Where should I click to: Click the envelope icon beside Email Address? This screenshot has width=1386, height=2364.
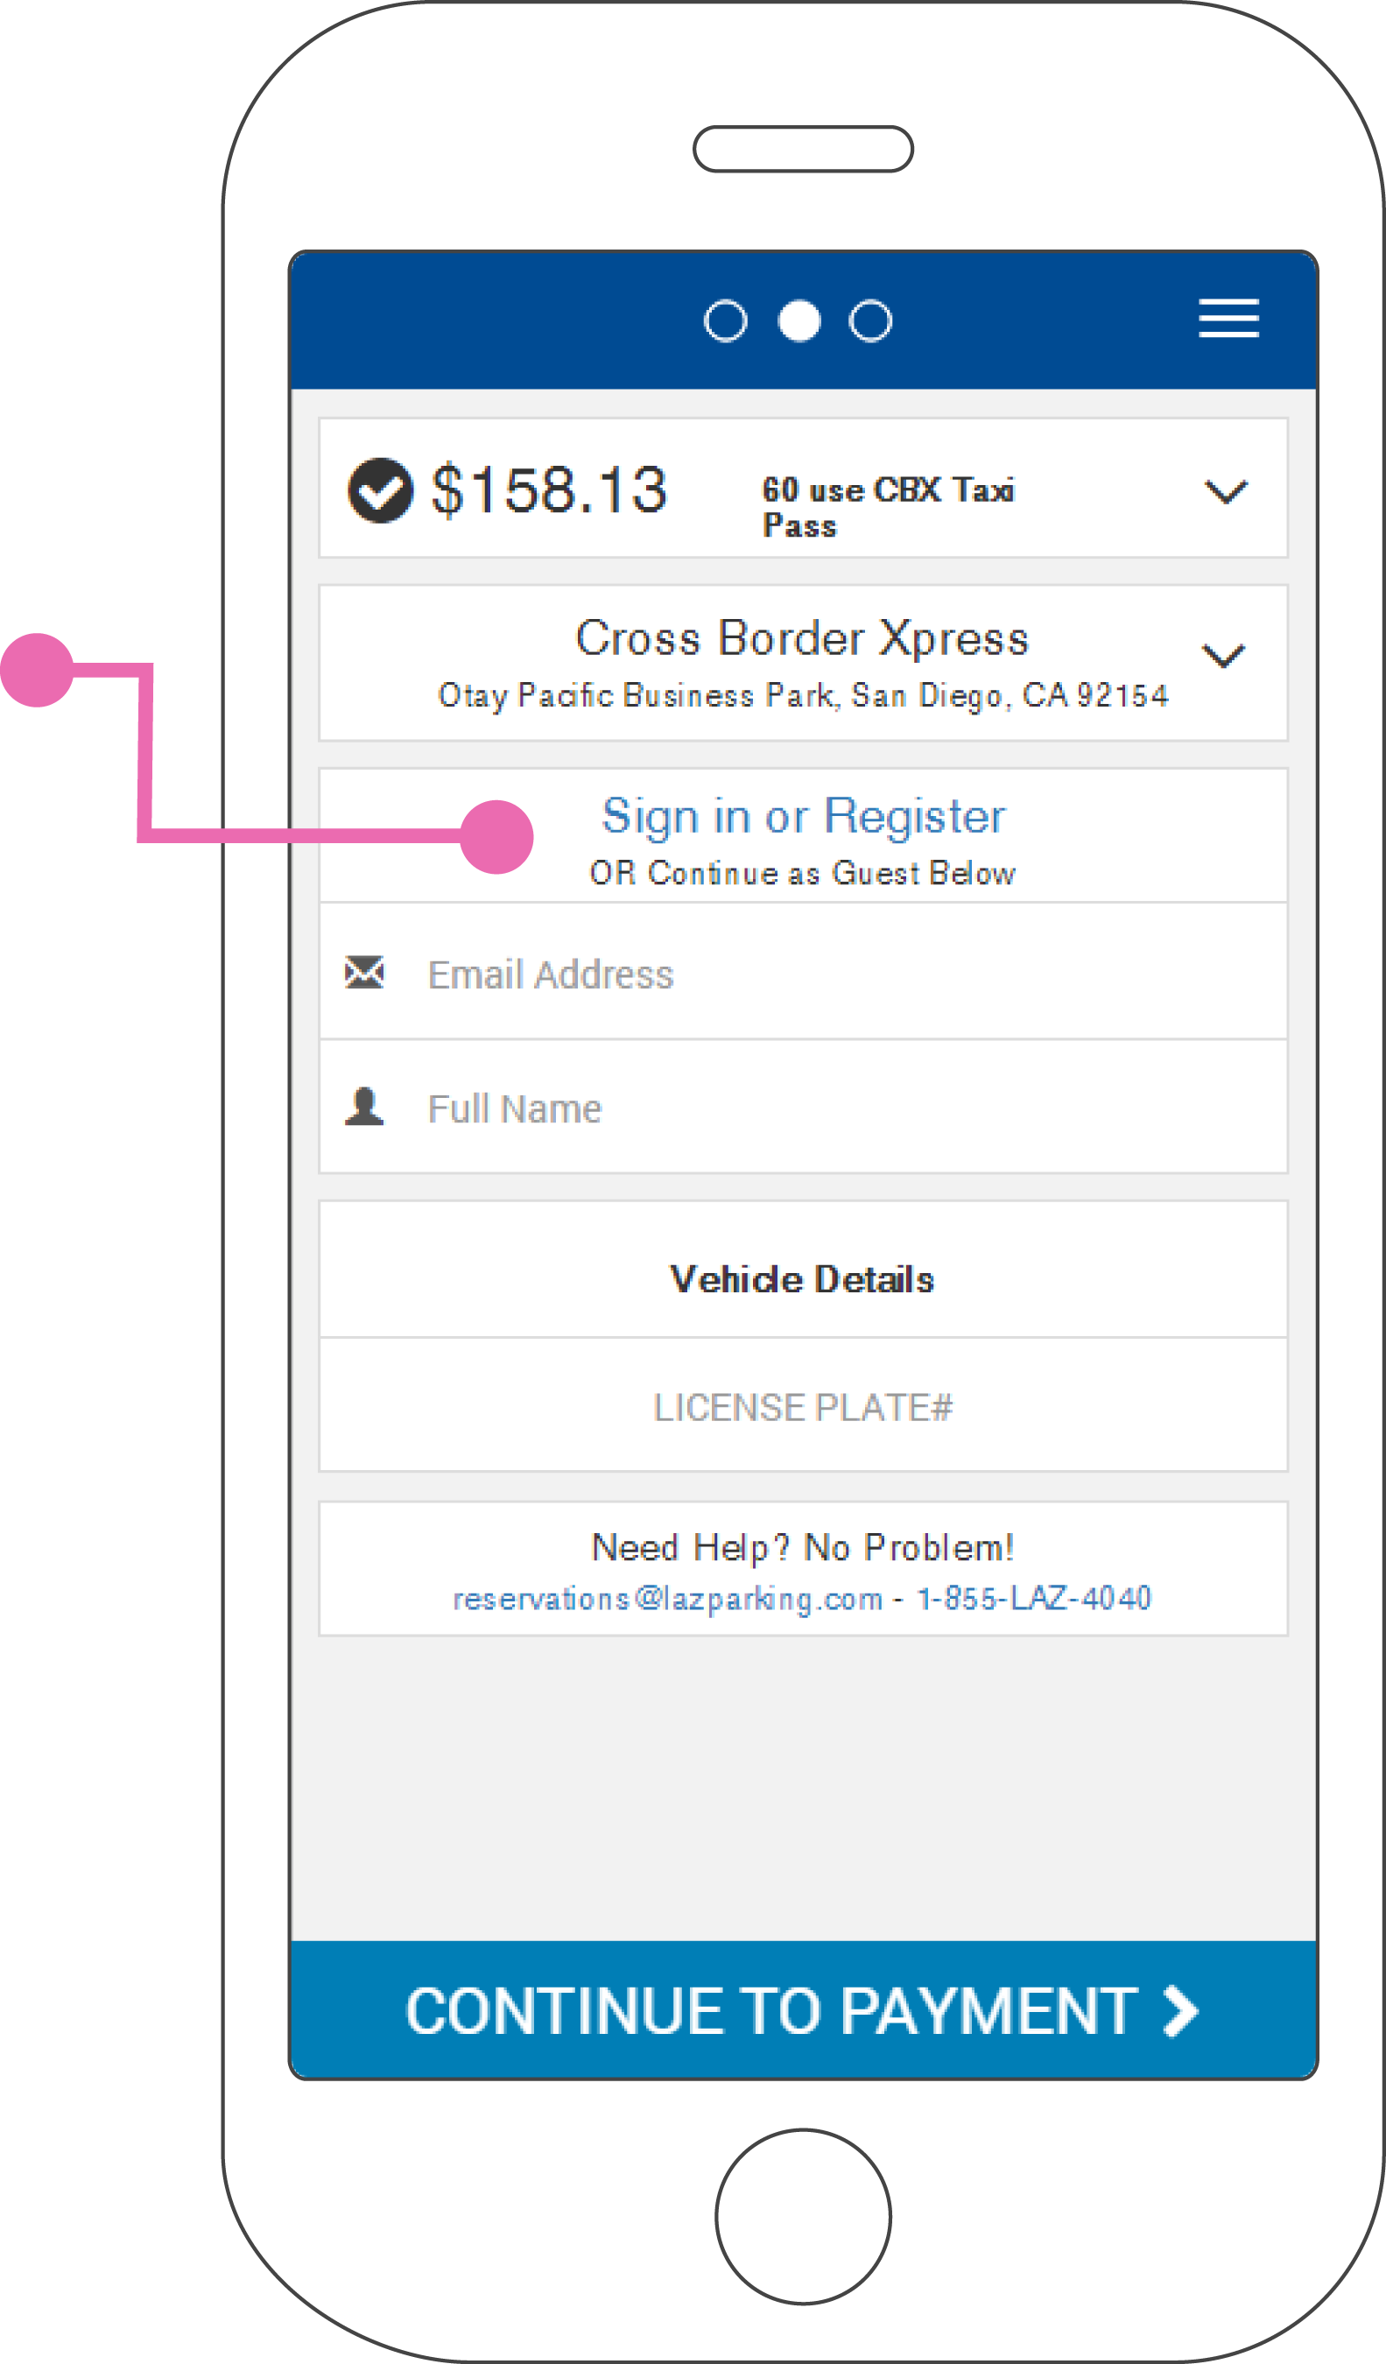[x=364, y=973]
